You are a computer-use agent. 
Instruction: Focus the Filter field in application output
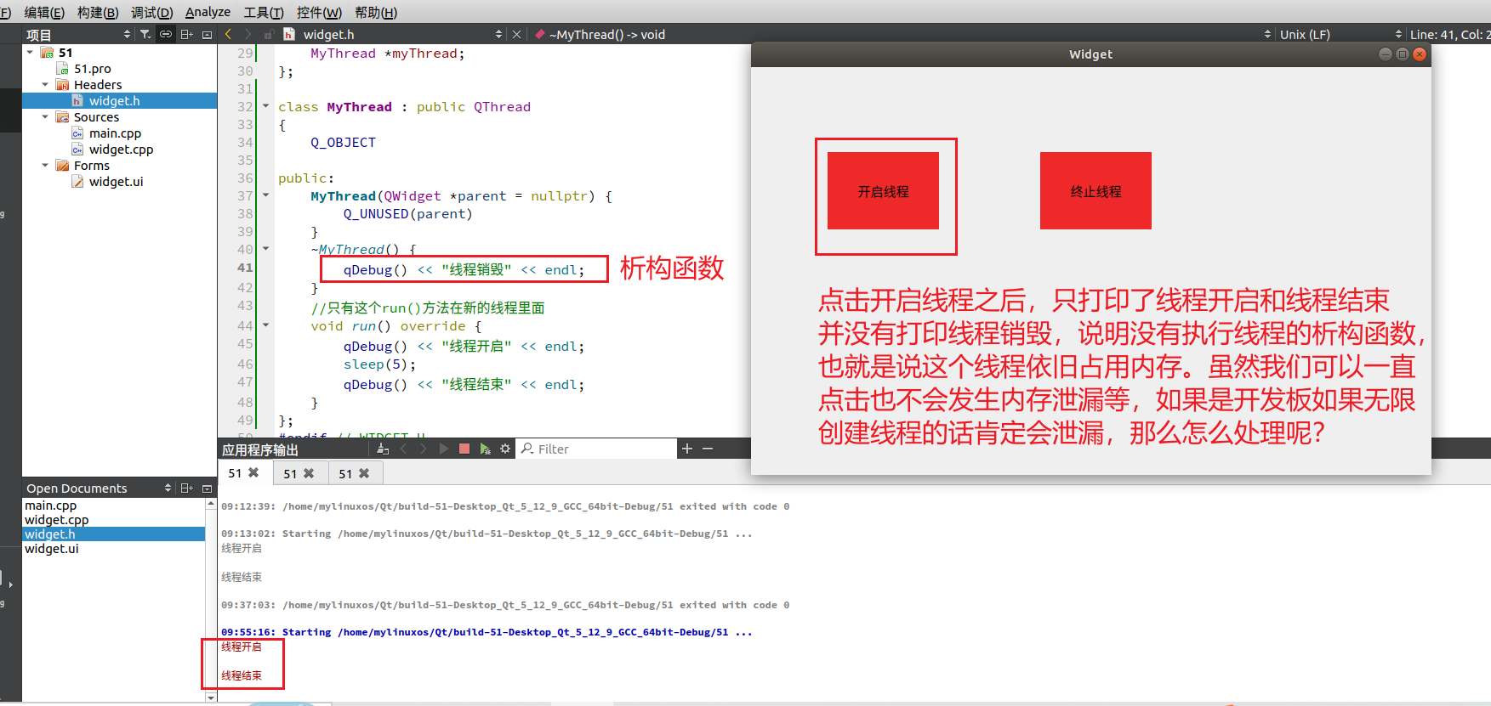pos(597,449)
